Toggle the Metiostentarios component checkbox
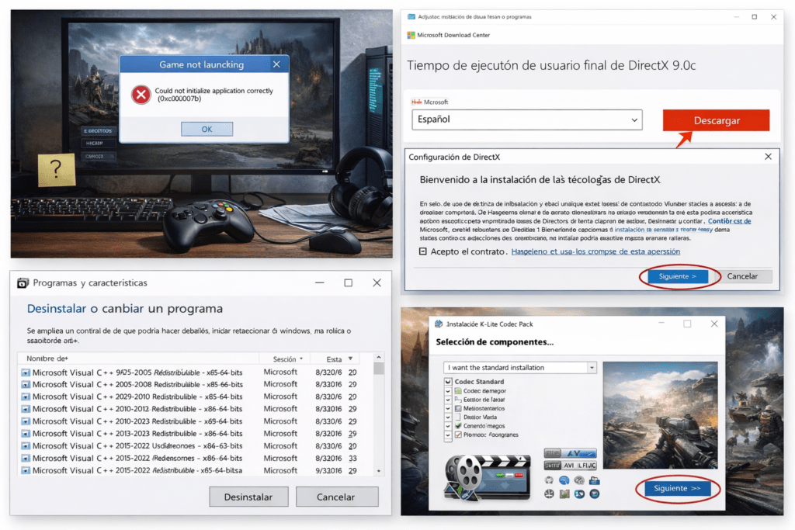 [448, 408]
